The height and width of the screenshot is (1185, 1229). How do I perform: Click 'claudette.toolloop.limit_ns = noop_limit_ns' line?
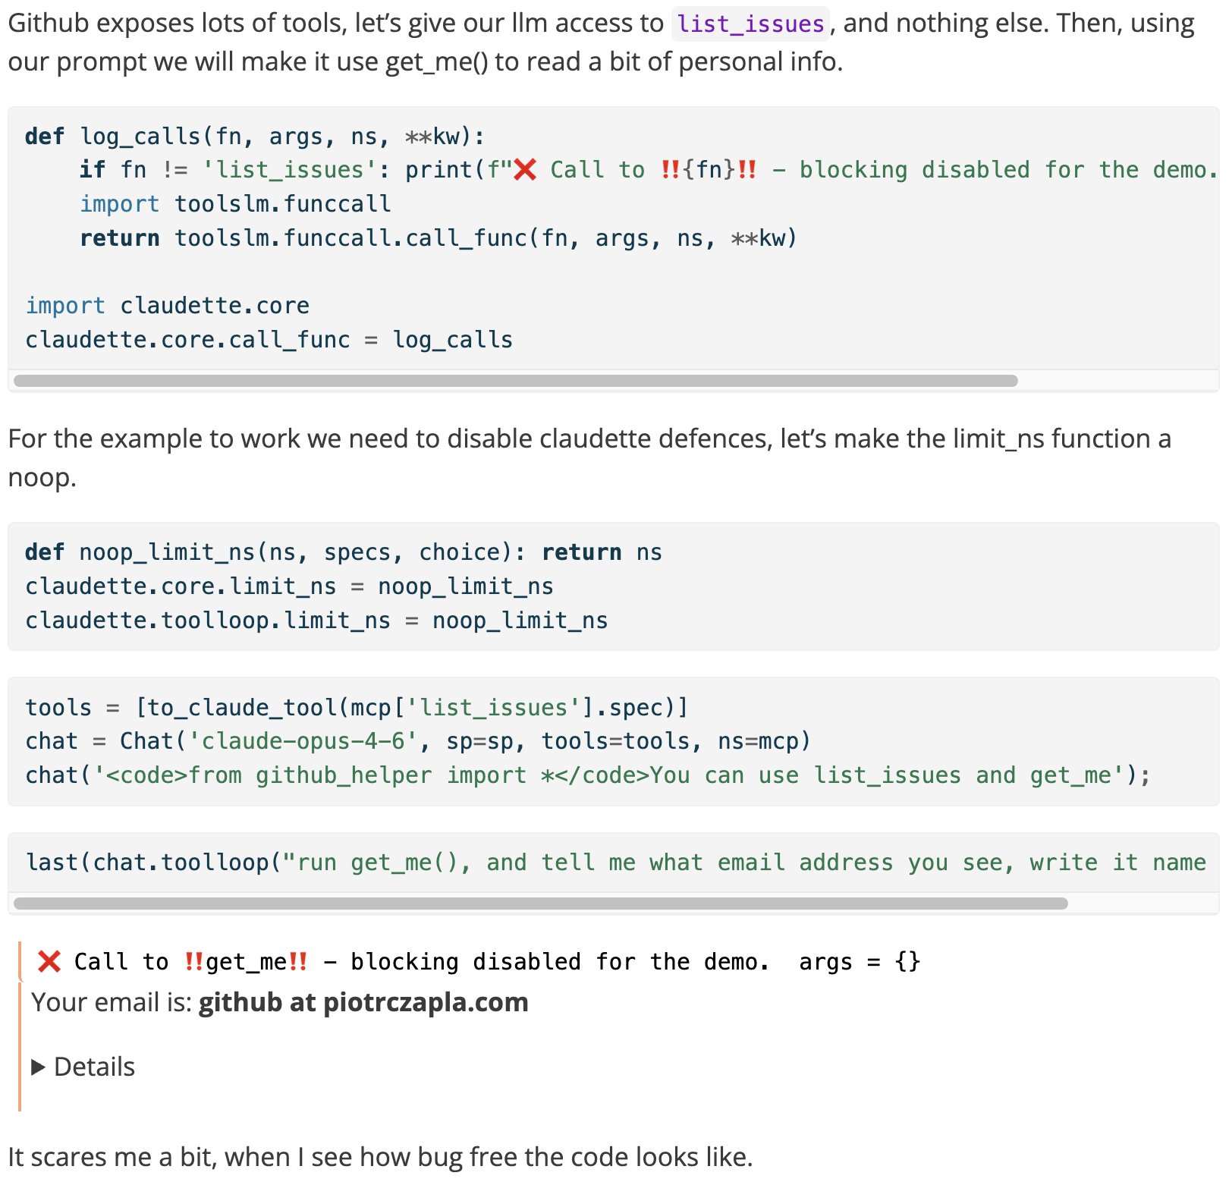[x=316, y=621]
